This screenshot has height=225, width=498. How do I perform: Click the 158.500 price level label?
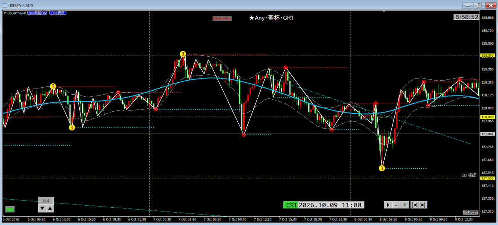(487, 55)
